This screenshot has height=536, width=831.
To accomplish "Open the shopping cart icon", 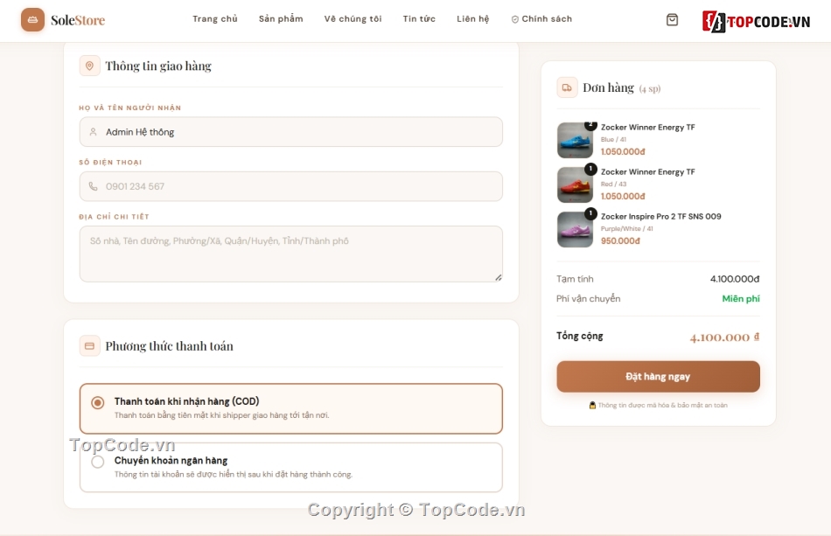I will pos(672,19).
